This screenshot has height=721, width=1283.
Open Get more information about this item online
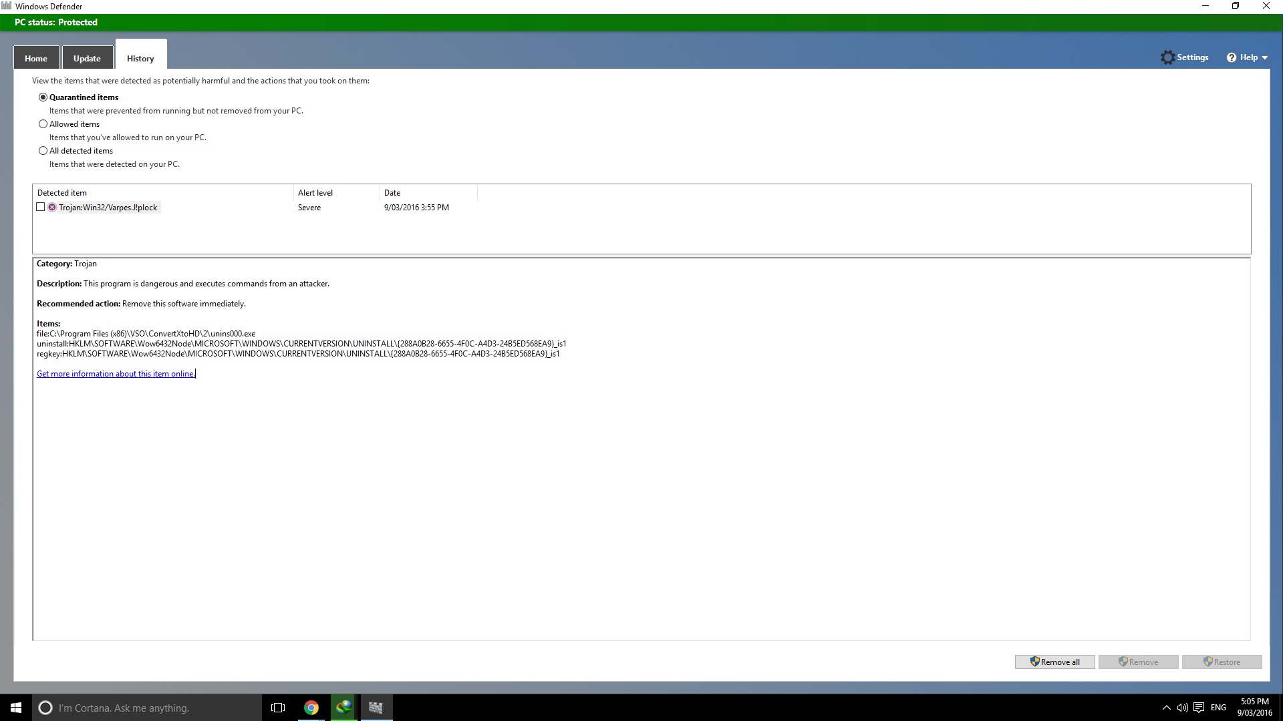point(116,374)
